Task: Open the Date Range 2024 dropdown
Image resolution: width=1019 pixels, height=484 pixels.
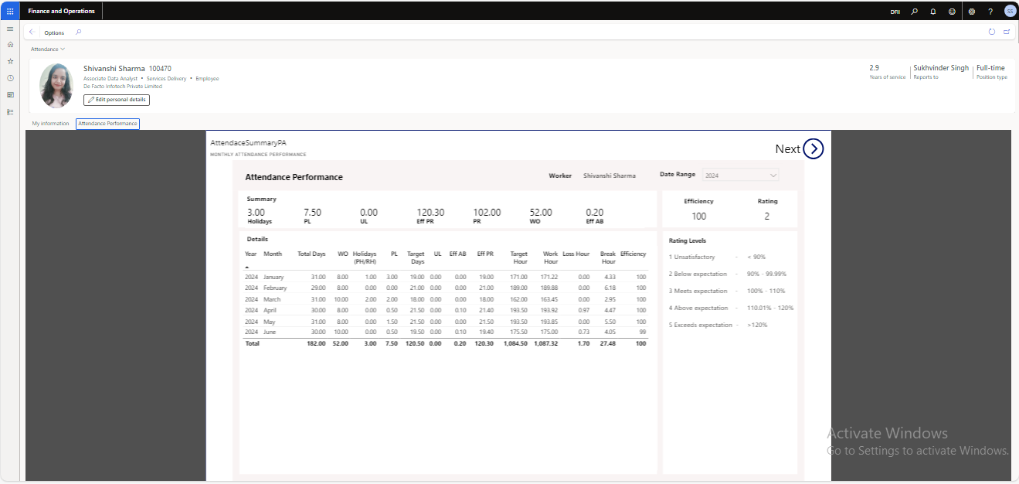Action: [x=740, y=174]
